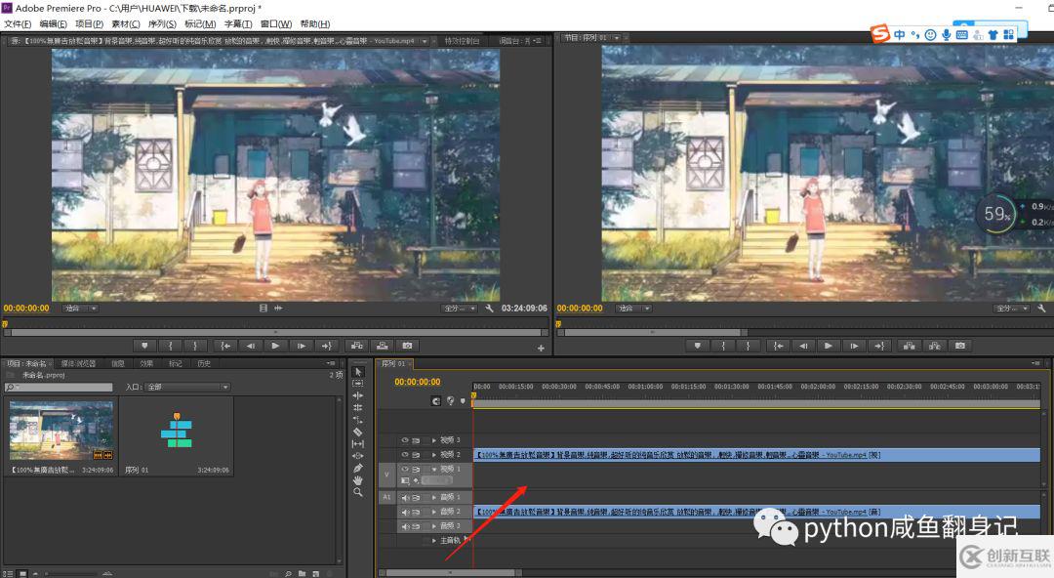The image size is (1054, 578).
Task: Select the 序列 01 thumbnail in the project panel
Action: coord(176,430)
